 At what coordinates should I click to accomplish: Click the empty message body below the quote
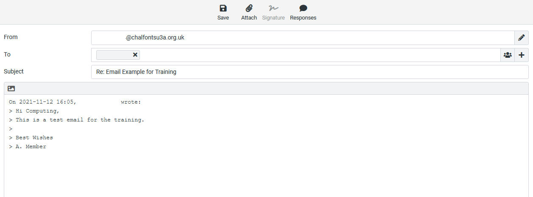[x=266, y=174]
